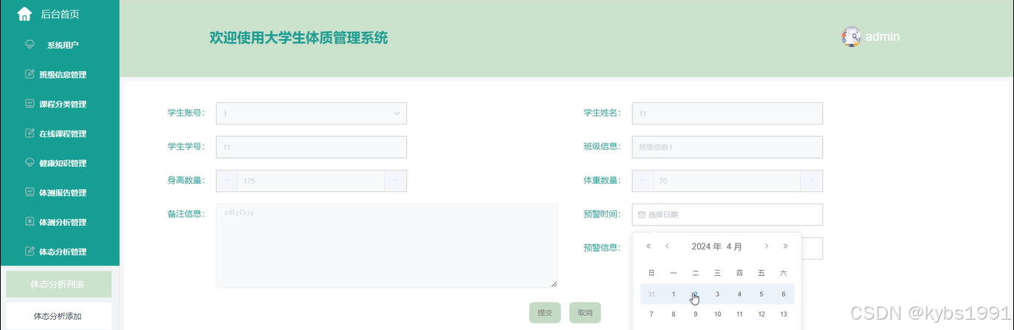Select April 6 in the calendar
The height and width of the screenshot is (330, 1014).
pyautogui.click(x=783, y=294)
